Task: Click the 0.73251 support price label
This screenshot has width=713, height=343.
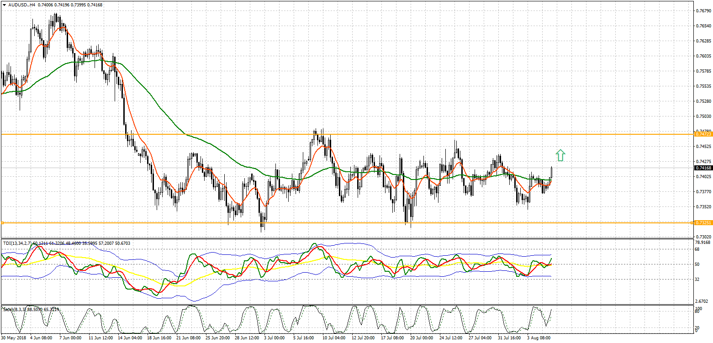Action: [x=703, y=223]
